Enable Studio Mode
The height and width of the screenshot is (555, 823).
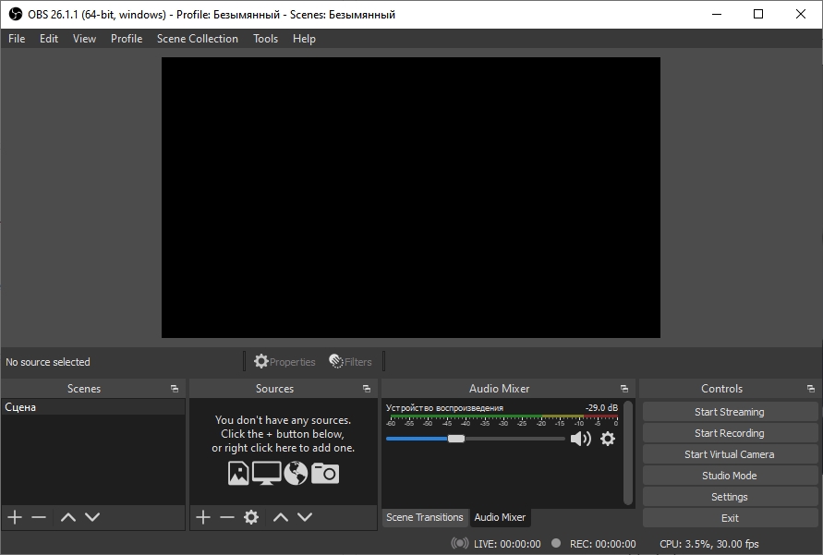(729, 475)
